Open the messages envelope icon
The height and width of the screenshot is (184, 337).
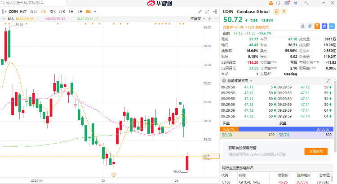point(287,3)
